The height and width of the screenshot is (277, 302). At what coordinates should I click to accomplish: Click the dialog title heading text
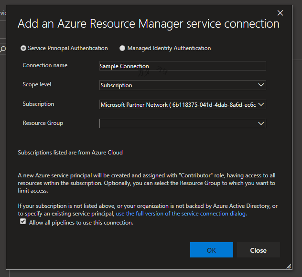[x=148, y=24]
